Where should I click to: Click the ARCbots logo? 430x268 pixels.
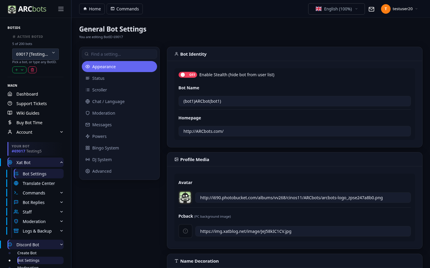[x=27, y=9]
